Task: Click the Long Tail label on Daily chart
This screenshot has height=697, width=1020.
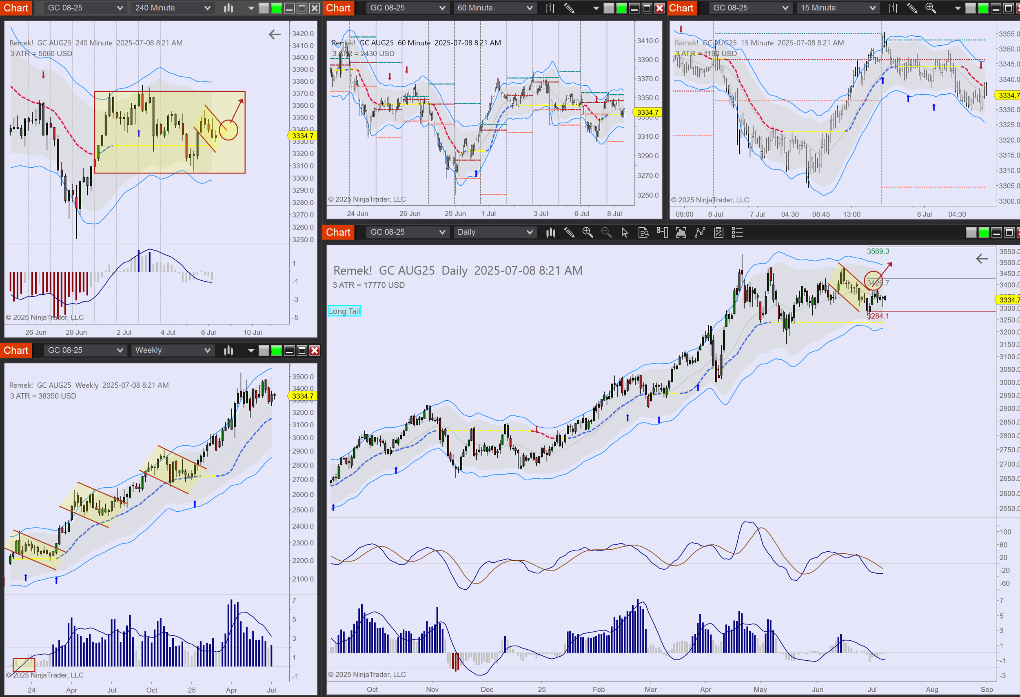Action: (x=344, y=311)
